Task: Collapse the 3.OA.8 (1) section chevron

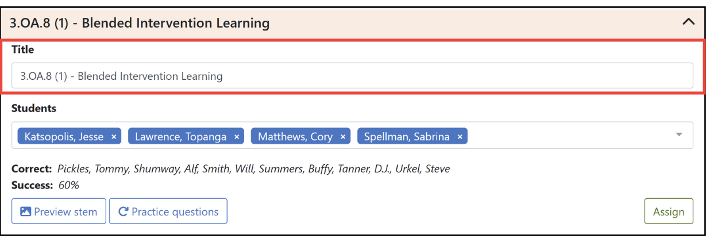Action: [x=688, y=22]
